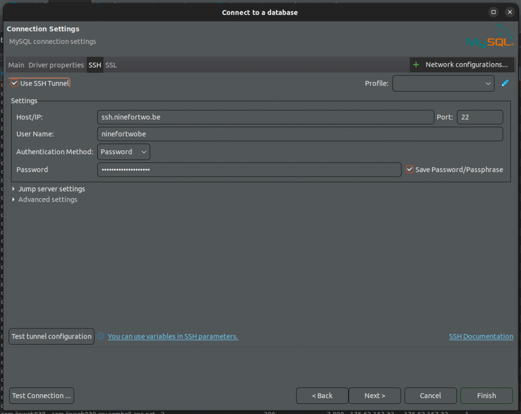Click the Test Connection button
The height and width of the screenshot is (414, 521).
[42, 396]
